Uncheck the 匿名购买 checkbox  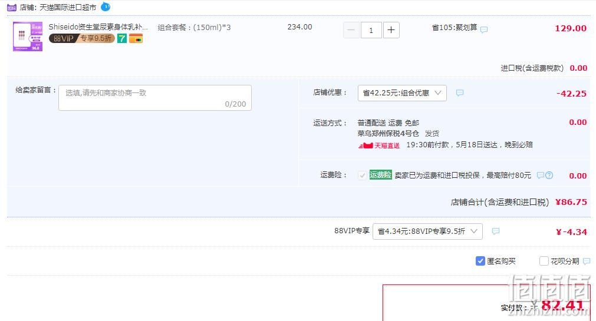pyautogui.click(x=480, y=261)
